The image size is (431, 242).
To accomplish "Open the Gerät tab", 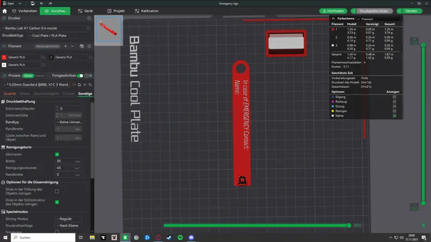I will click(85, 11).
